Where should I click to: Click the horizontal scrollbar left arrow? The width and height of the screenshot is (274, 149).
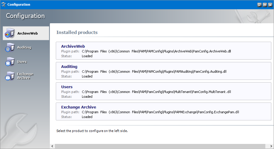[x=53, y=146]
